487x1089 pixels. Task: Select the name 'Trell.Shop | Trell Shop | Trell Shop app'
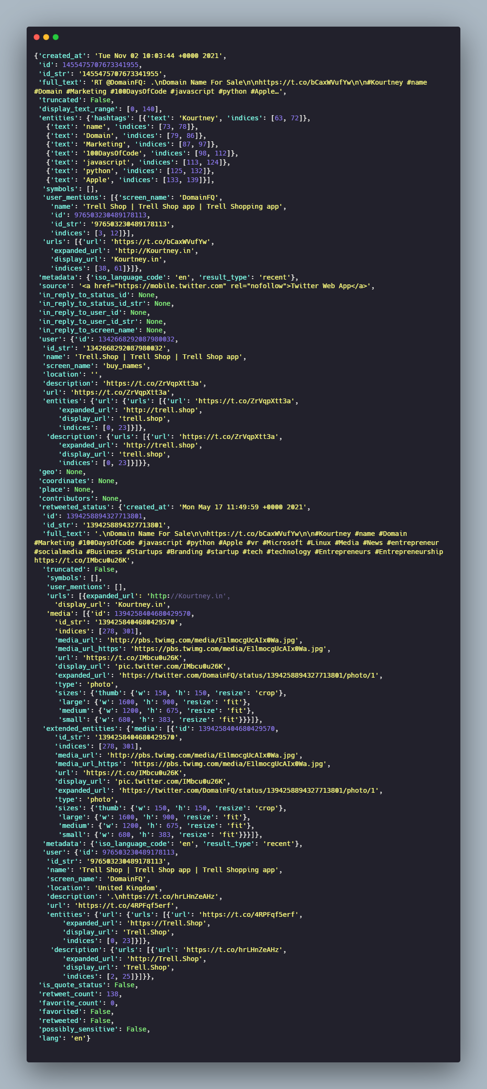pos(158,357)
